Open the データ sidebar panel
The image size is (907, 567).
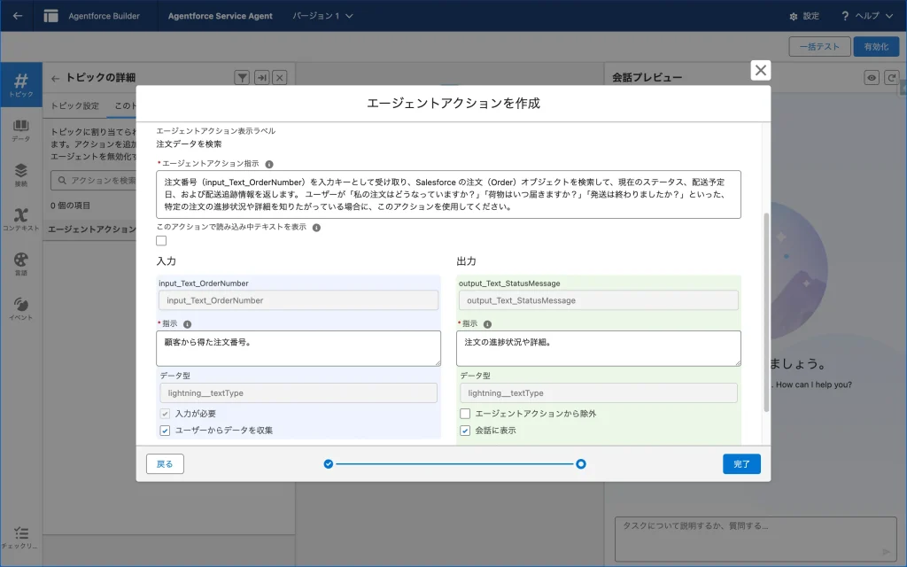point(20,130)
